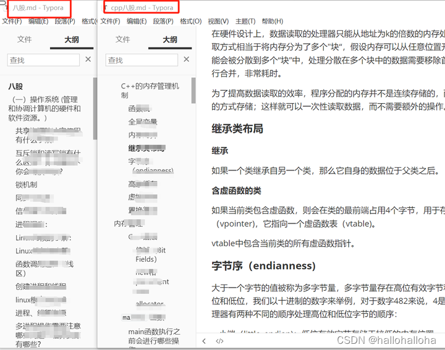Click paragraph starting 如果当前类包含虚函数
The height and width of the screenshot is (350, 445).
pyautogui.click(x=328, y=217)
